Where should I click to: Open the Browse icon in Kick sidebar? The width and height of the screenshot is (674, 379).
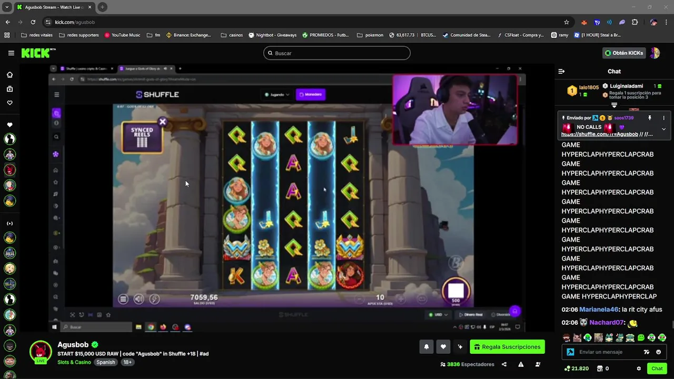click(9, 89)
